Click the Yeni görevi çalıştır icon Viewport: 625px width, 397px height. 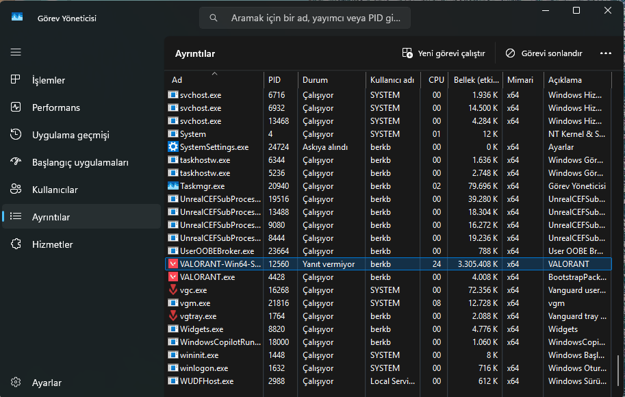click(407, 53)
